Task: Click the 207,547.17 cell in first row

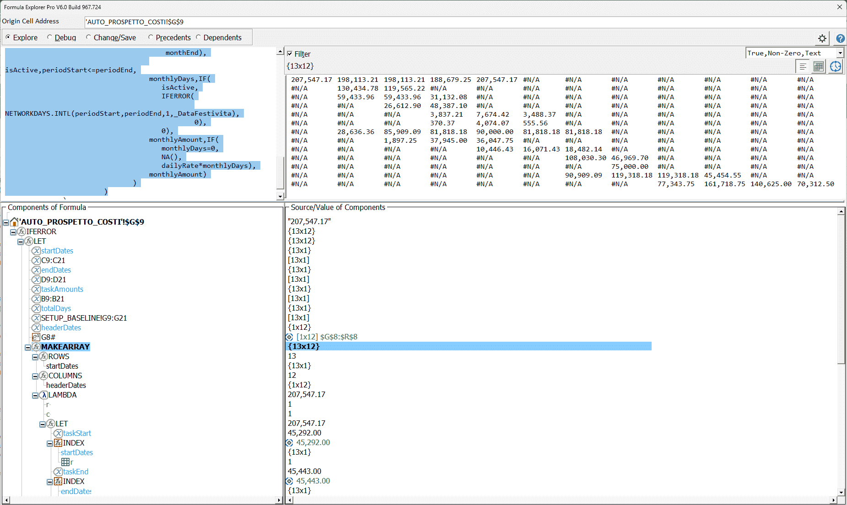Action: tap(312, 80)
